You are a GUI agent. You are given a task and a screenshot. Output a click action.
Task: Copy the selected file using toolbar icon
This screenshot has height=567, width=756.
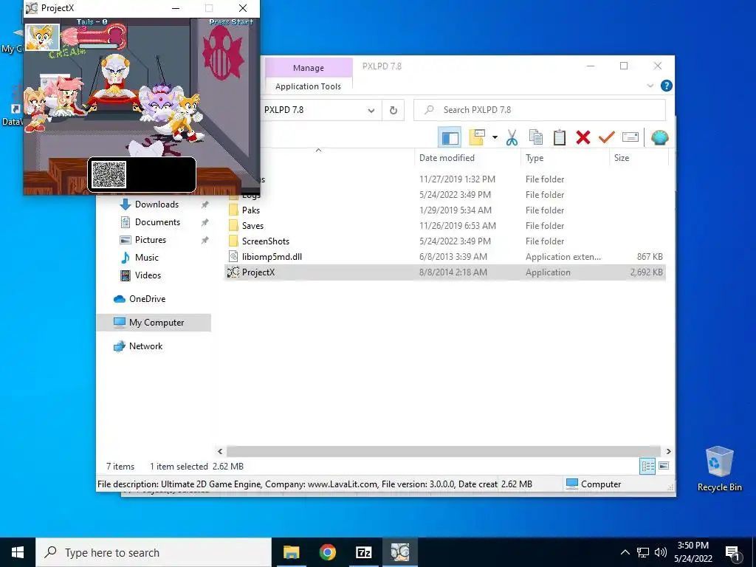coord(536,138)
